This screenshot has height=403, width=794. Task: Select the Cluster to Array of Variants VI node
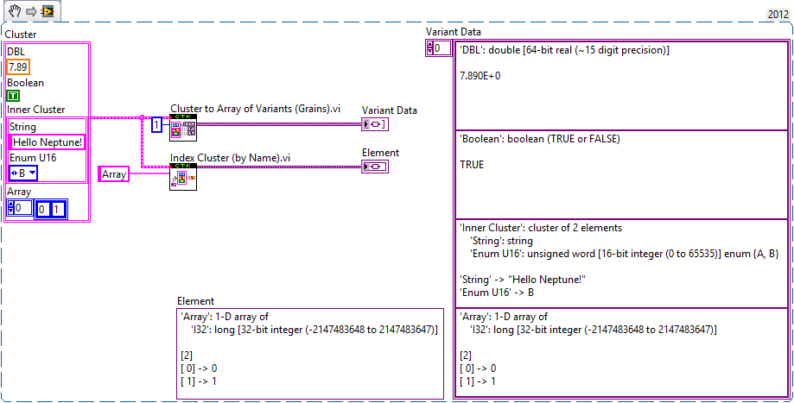coord(183,128)
